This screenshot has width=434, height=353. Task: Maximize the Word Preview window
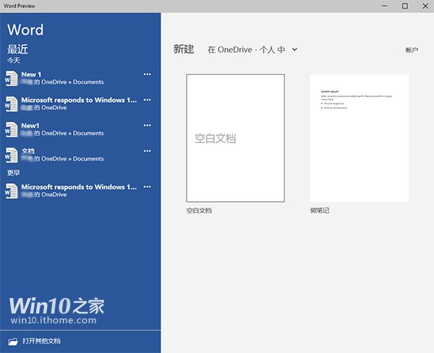point(405,6)
